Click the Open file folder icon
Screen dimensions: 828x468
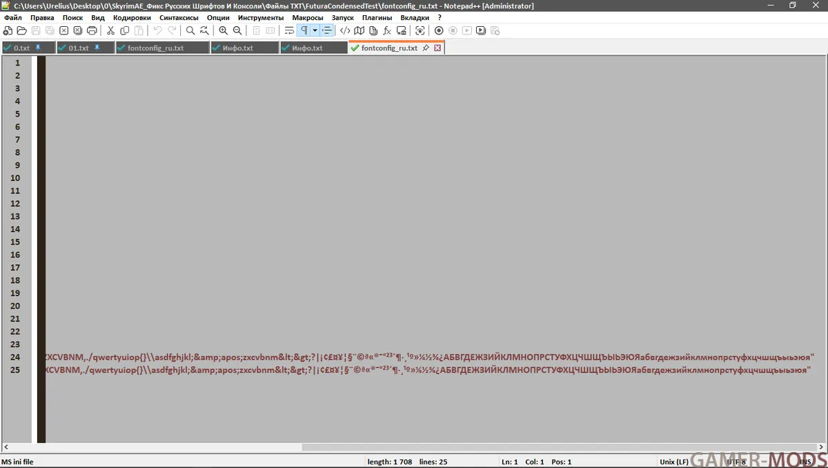coord(21,30)
